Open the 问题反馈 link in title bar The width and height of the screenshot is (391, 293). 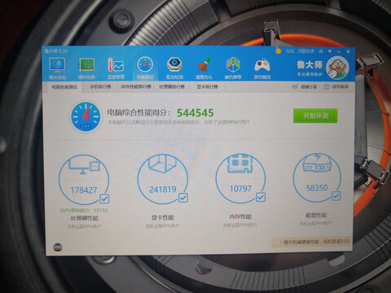pyautogui.click(x=305, y=50)
